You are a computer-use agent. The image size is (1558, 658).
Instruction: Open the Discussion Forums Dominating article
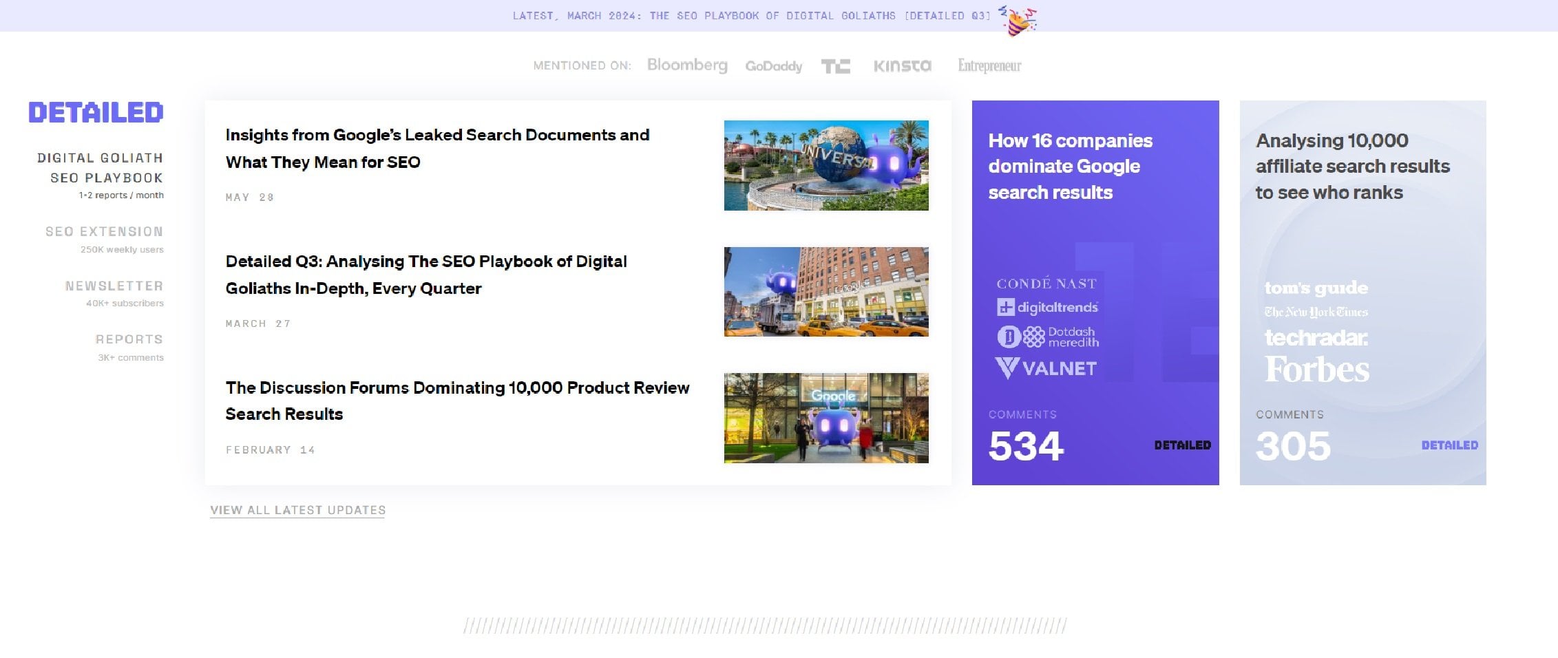click(457, 401)
